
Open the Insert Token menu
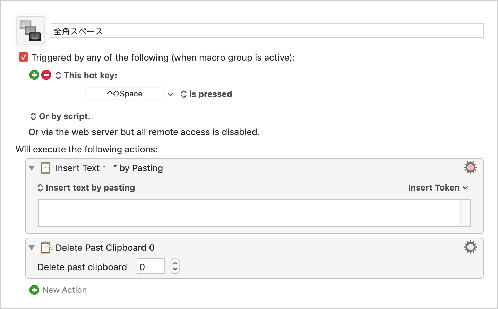(x=438, y=188)
